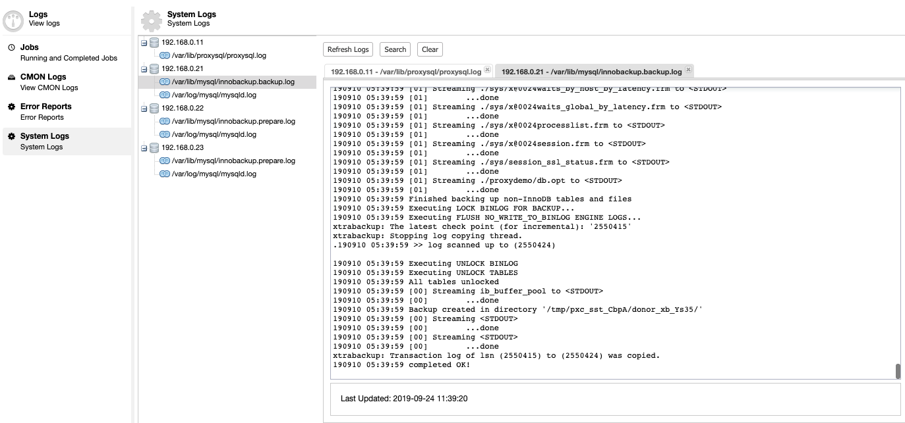Click 'Streaming ib_buffer_pool to <STDOUT>' line
Viewport: 905px width, 423px height.
click(468, 291)
